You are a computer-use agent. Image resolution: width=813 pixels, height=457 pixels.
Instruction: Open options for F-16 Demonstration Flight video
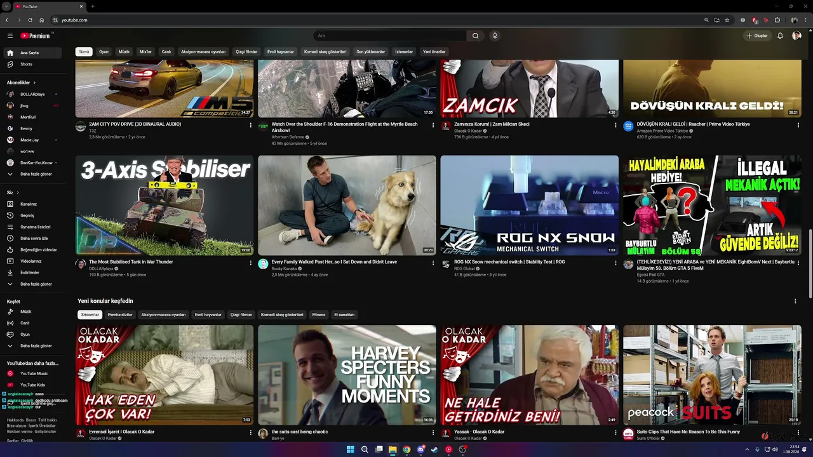433,125
